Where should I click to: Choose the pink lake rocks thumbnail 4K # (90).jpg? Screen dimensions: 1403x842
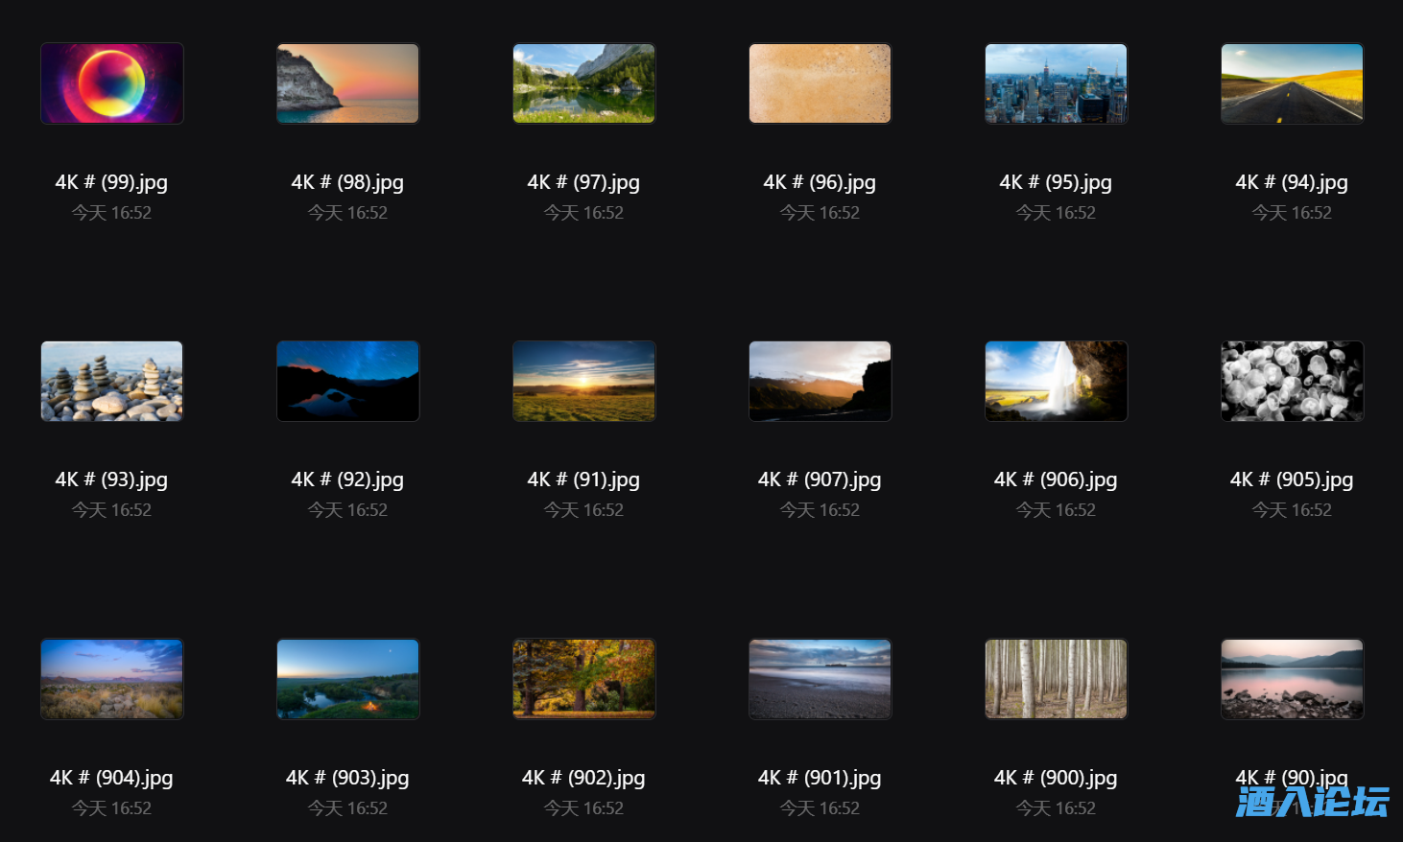pyautogui.click(x=1292, y=679)
